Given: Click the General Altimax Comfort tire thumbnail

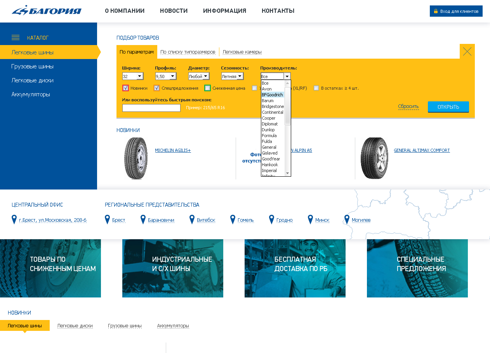Looking at the screenshot, I should pos(374,158).
